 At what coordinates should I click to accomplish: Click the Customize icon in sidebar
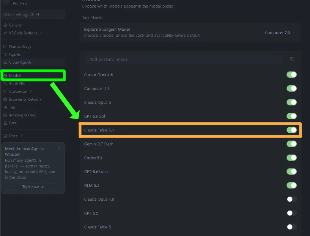[5, 92]
